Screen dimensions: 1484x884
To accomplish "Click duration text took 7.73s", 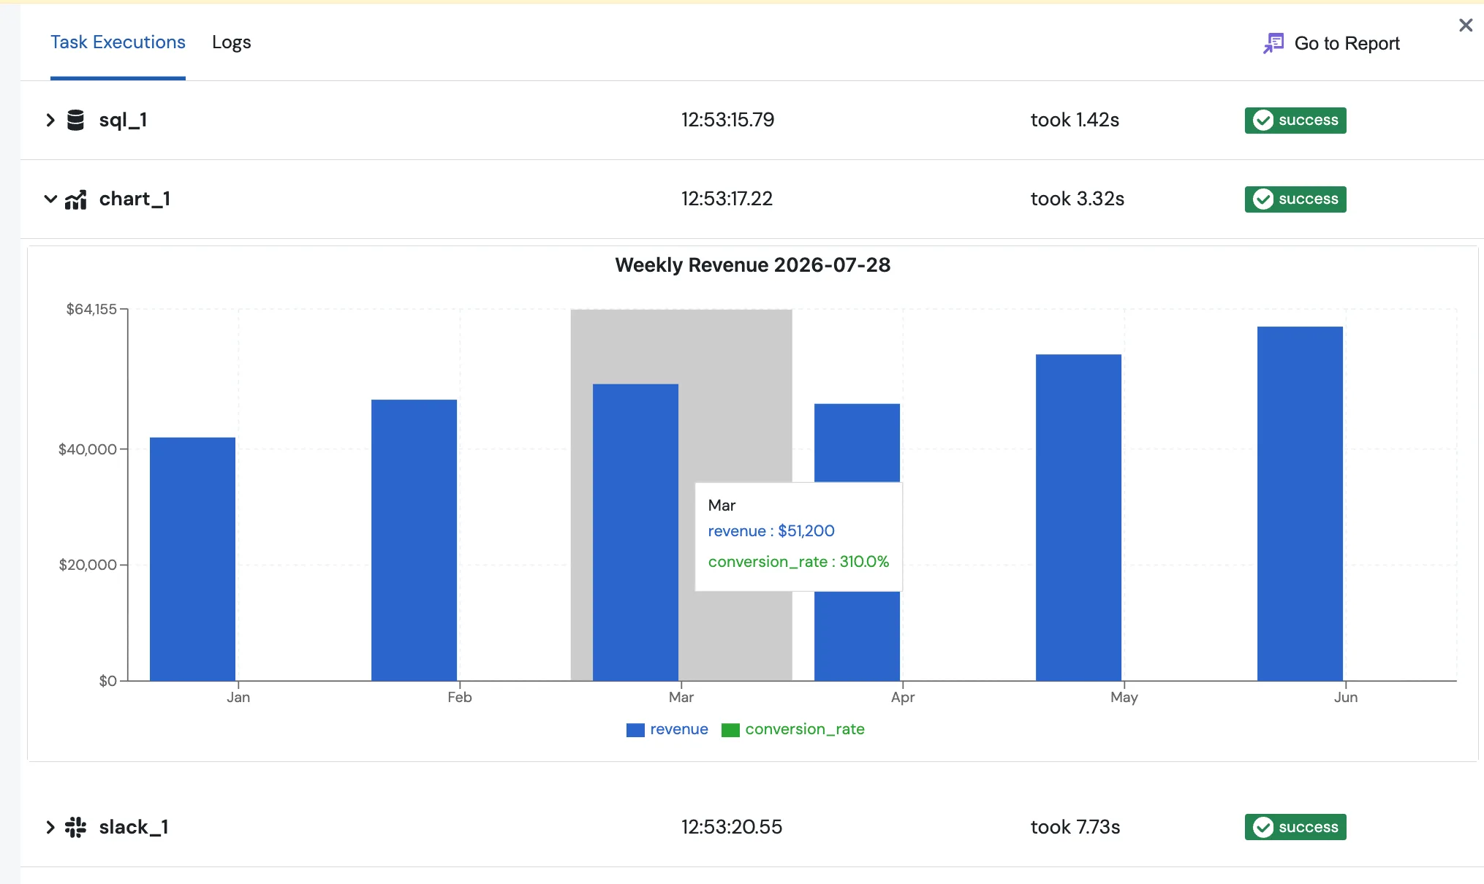I will pos(1075,827).
